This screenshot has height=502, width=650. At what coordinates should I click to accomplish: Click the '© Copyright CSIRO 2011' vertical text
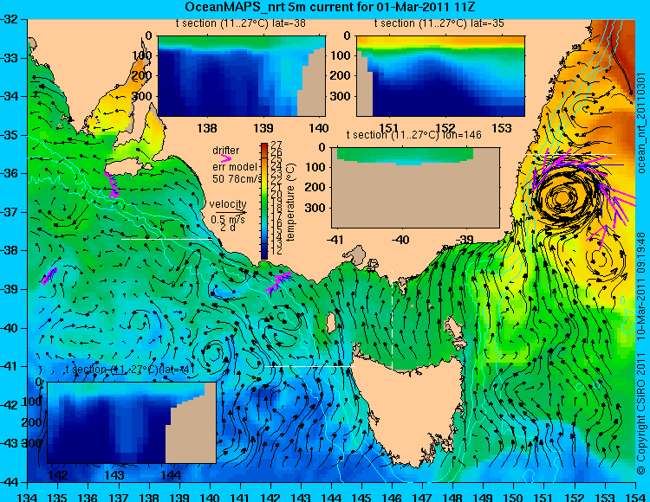pos(641,419)
